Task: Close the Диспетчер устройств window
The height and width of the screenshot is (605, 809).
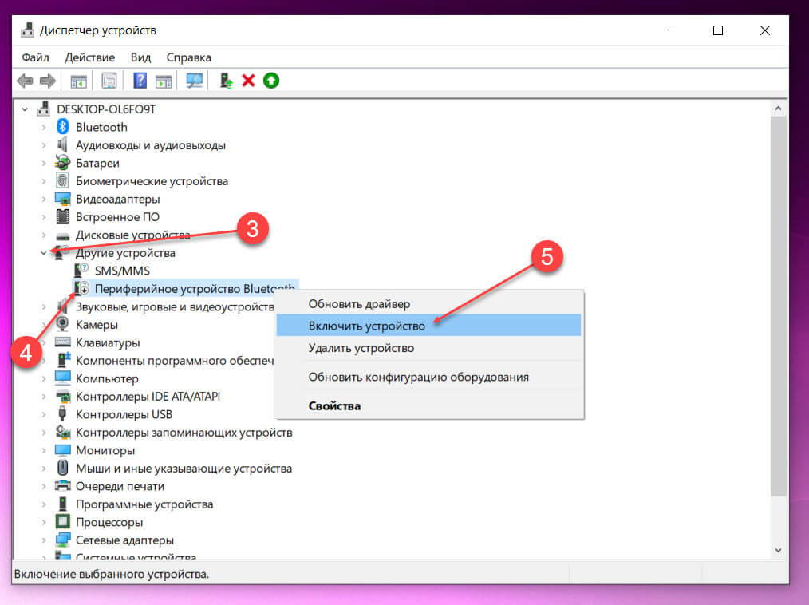Action: (x=764, y=30)
